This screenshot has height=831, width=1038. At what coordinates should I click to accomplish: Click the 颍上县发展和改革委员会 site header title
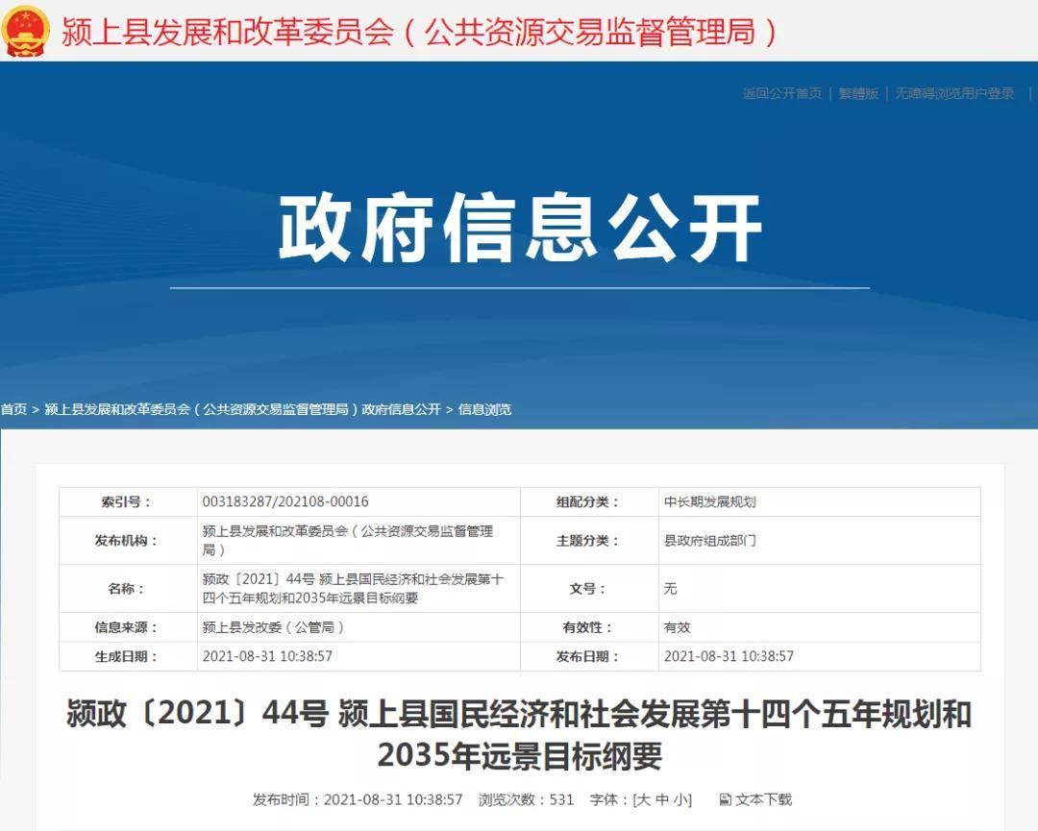(418, 31)
